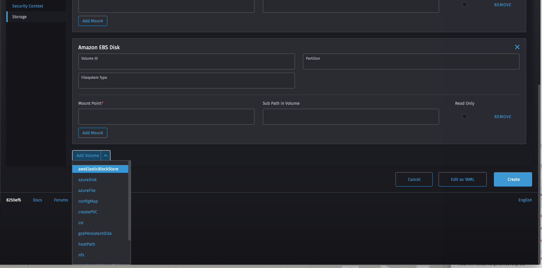Select nfs volume option
Image resolution: width=542 pixels, height=268 pixels.
[100, 255]
